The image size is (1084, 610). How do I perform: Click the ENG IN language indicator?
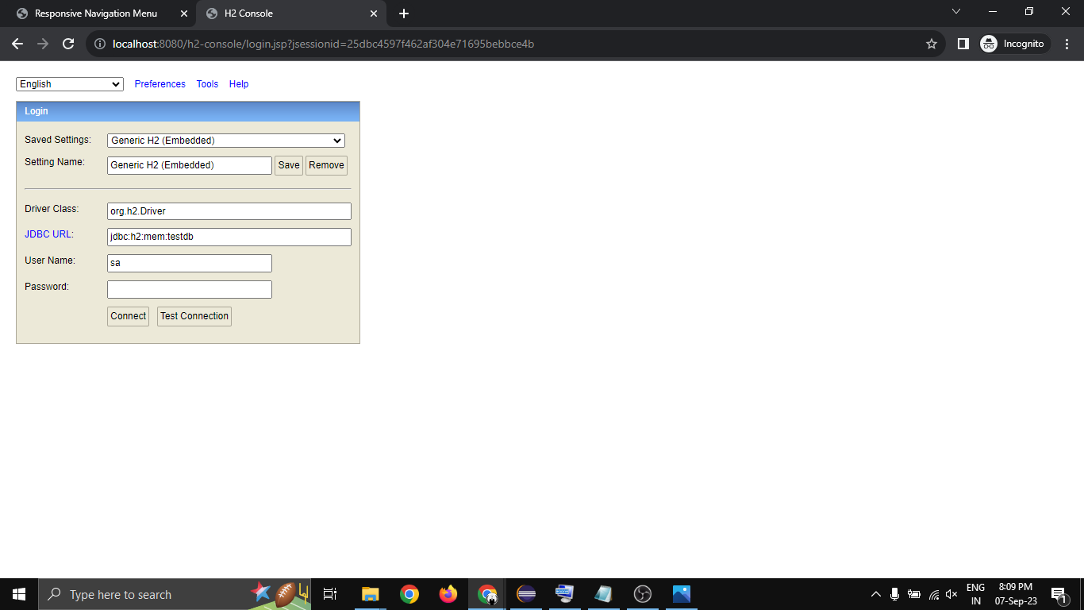975,594
